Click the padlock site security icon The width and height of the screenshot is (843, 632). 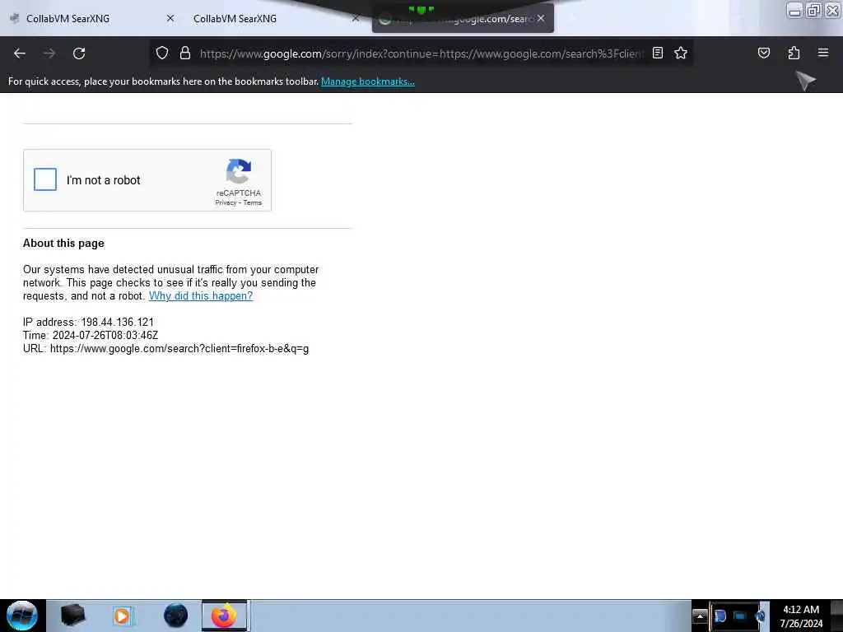click(185, 53)
